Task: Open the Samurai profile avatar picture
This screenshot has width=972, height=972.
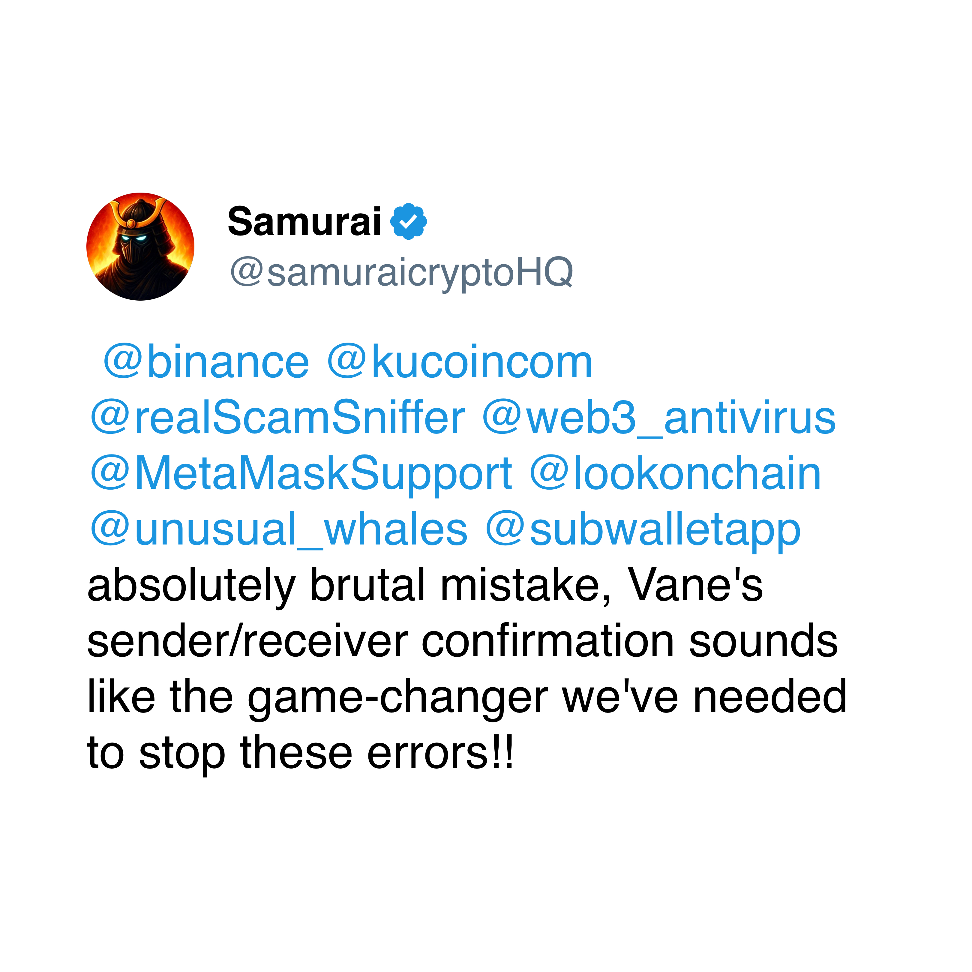Action: [140, 247]
